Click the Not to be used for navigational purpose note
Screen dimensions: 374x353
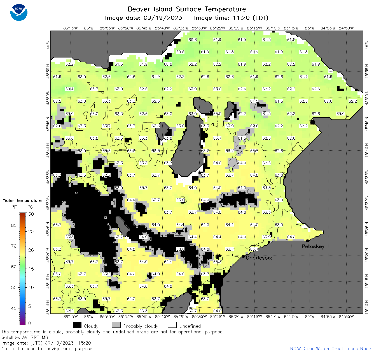(x=47, y=349)
